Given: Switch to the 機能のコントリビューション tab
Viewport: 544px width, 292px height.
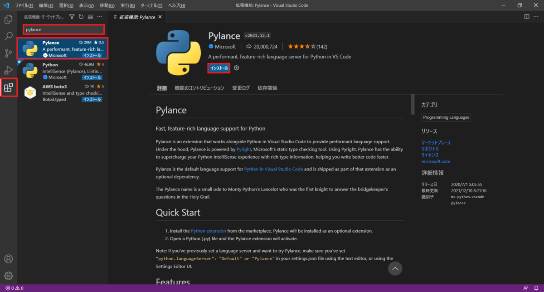Looking at the screenshot, I should [199, 88].
